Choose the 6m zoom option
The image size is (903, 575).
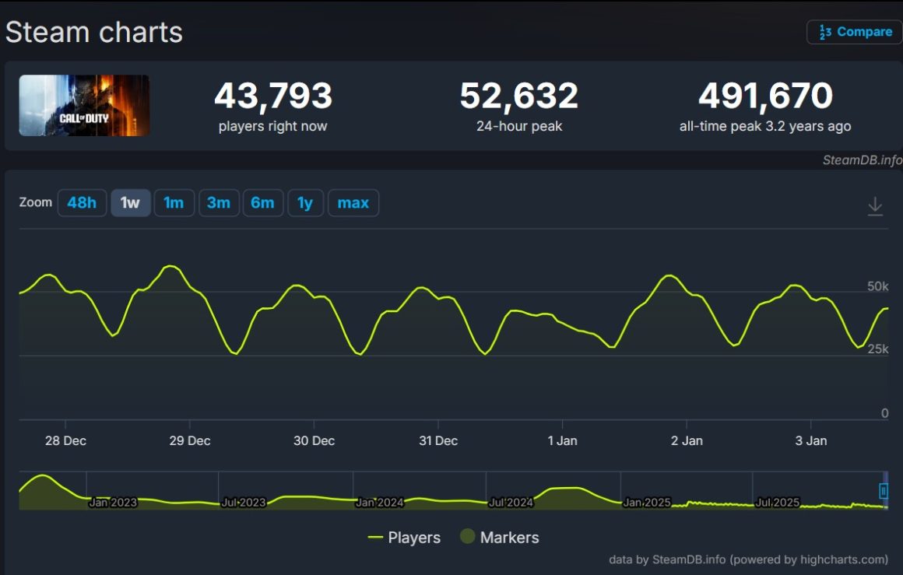click(x=263, y=202)
